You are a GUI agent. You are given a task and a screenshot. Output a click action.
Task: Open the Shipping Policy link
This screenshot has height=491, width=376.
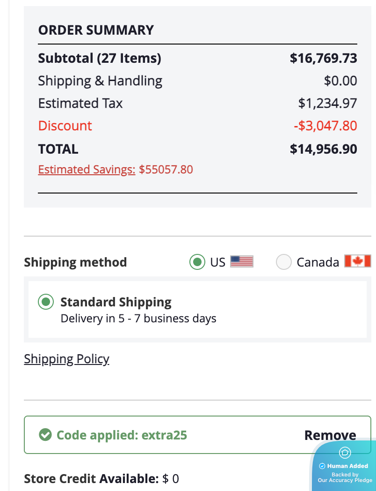[x=66, y=359]
